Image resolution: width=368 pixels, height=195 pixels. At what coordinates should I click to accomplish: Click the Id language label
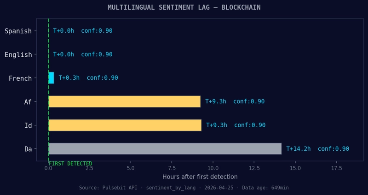tap(28, 125)
